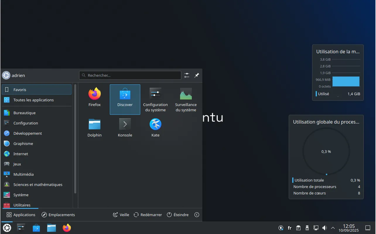Launch Firefox from the Favoris grid
This screenshot has width=376, height=234.
(94, 97)
